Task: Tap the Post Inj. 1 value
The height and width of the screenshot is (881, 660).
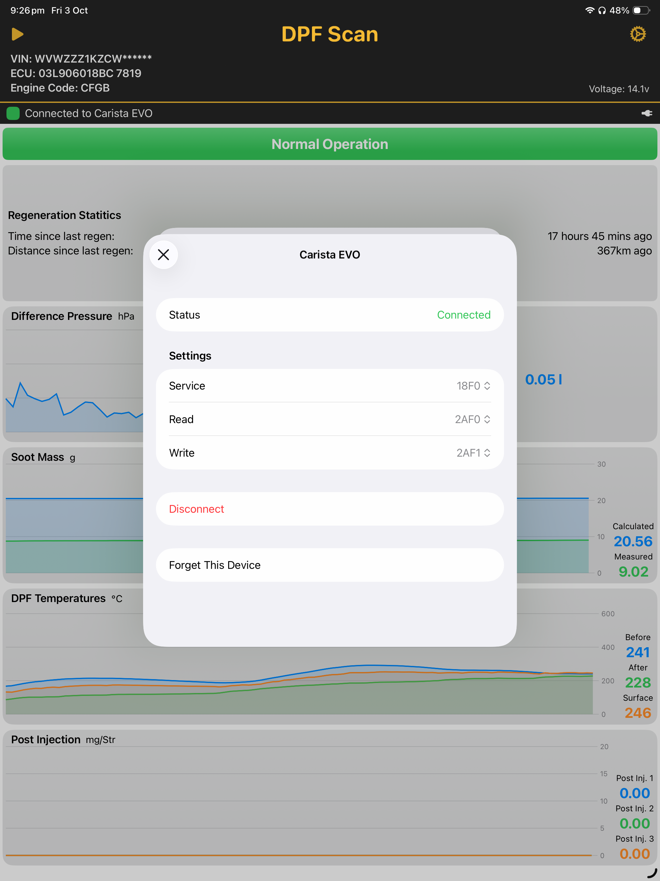Action: coord(635,793)
